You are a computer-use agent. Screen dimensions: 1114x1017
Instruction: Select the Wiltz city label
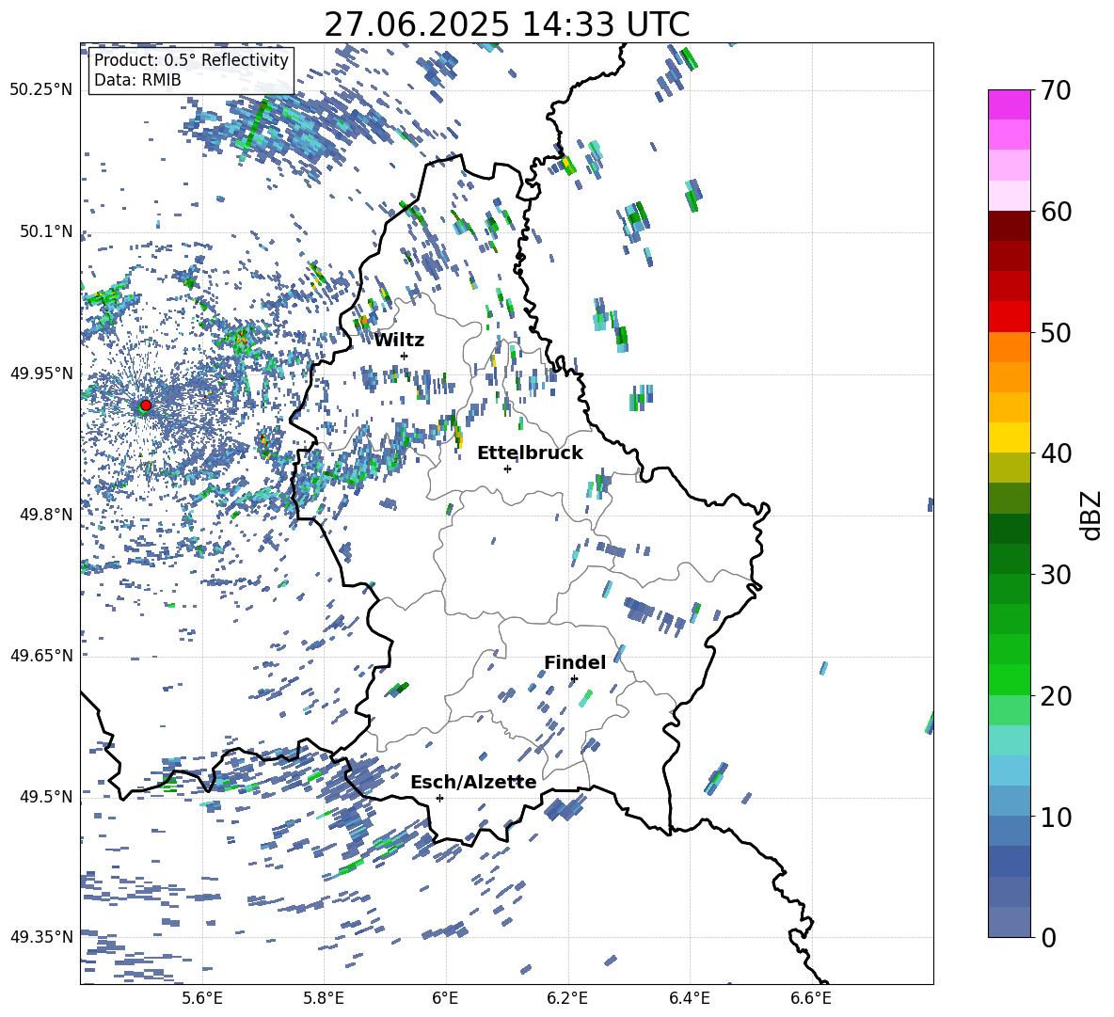pos(399,341)
